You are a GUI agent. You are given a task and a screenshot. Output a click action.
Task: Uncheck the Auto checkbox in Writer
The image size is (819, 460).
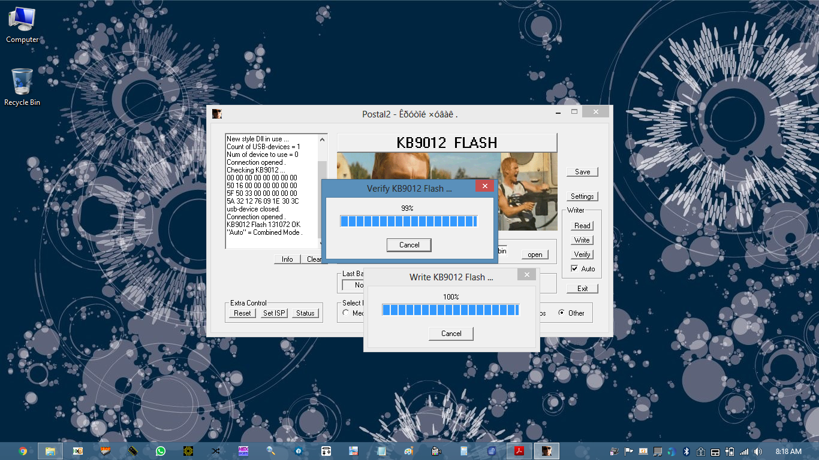(574, 268)
